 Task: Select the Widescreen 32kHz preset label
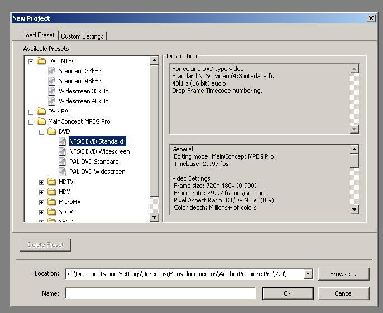point(83,91)
